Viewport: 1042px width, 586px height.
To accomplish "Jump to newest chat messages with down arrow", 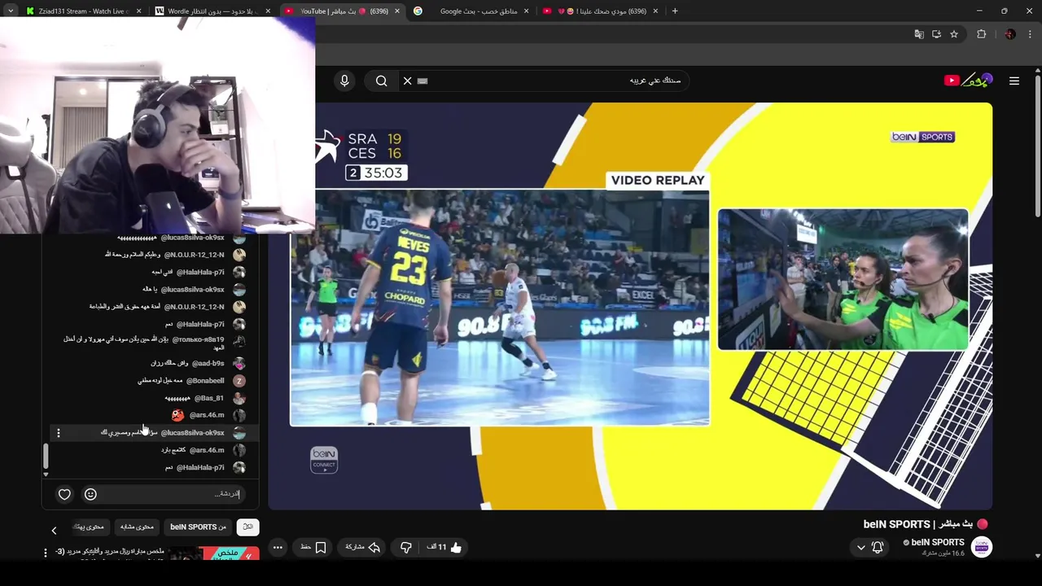I will [46, 474].
